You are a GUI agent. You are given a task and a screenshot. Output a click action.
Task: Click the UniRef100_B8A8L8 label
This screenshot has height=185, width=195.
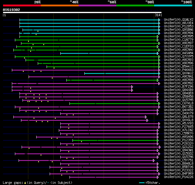(179, 164)
